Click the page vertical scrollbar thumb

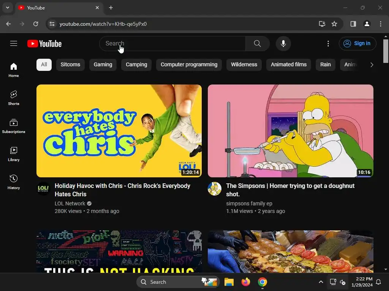386,51
